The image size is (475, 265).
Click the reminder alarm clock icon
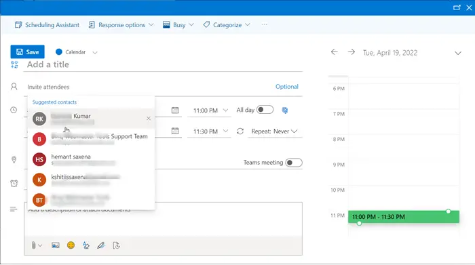pos(14,183)
